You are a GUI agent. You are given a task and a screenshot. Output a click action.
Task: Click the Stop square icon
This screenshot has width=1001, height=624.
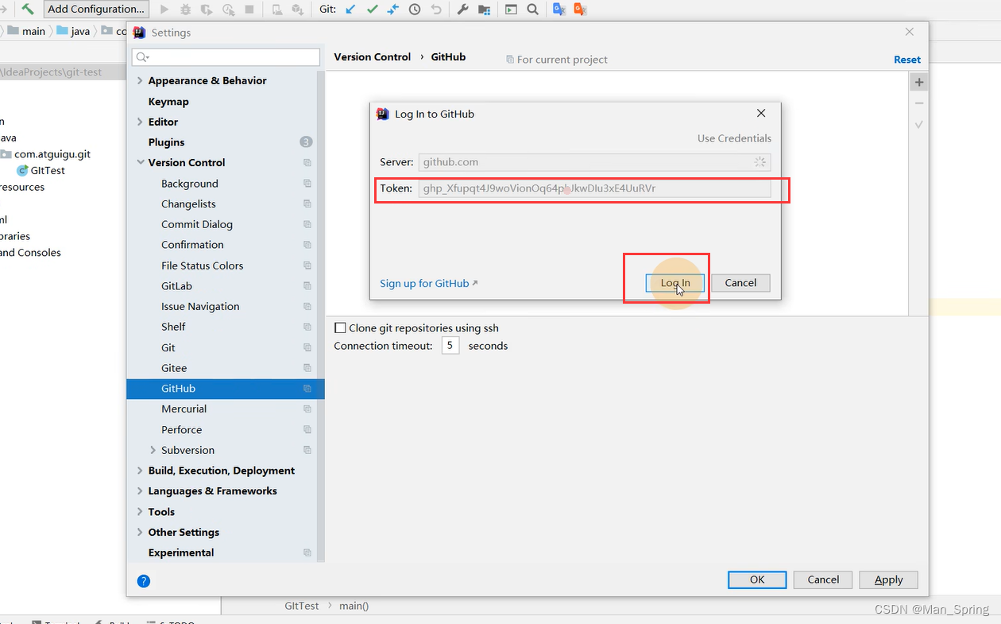click(x=249, y=10)
